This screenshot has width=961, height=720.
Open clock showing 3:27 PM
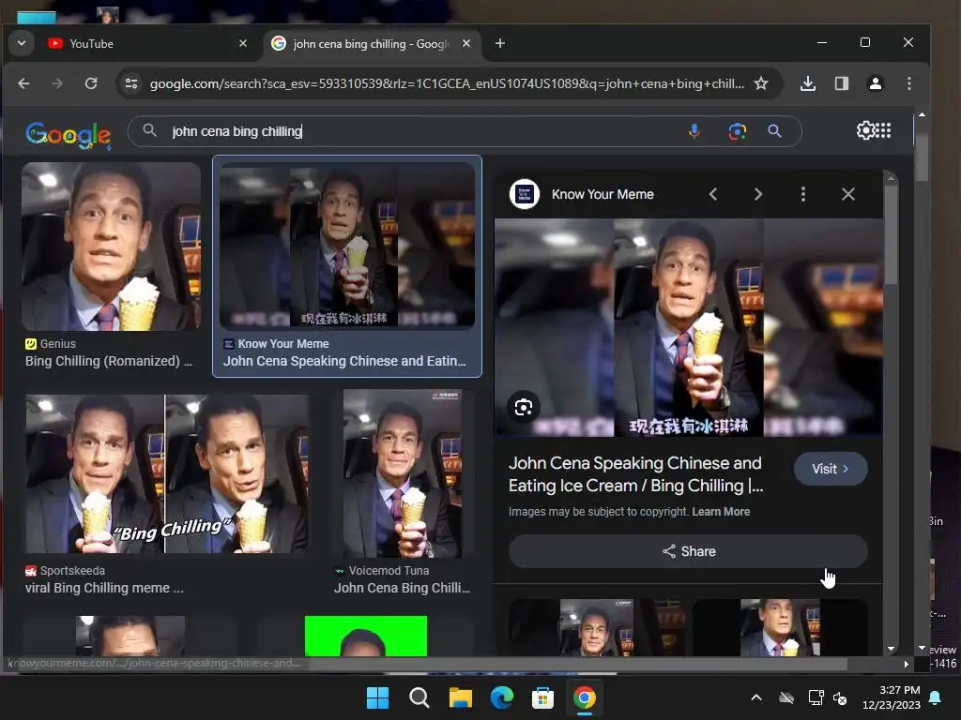tap(892, 697)
